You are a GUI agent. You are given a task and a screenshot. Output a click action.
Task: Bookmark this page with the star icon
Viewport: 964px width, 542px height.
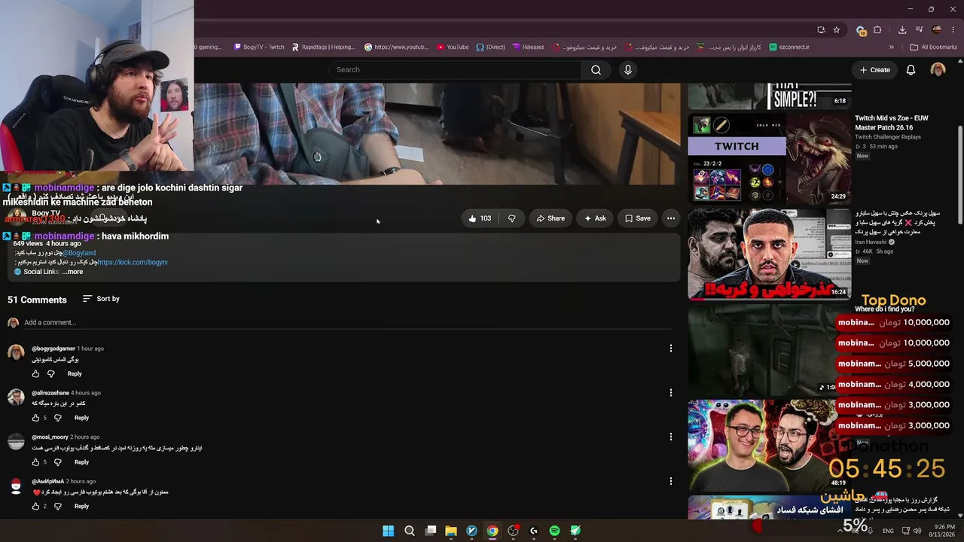836,30
